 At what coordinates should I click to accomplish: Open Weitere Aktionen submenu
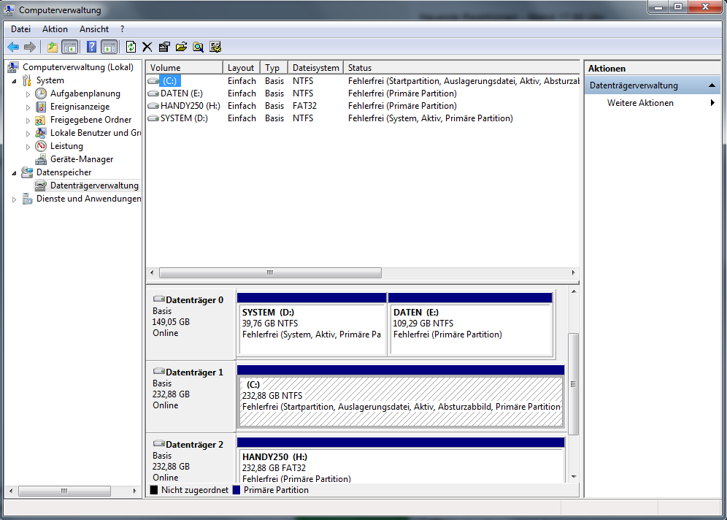click(651, 103)
